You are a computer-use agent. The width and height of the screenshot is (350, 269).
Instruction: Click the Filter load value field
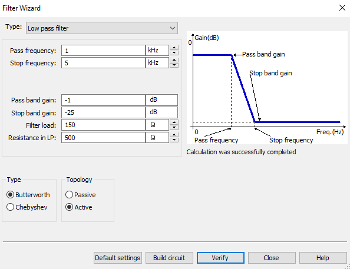point(103,125)
